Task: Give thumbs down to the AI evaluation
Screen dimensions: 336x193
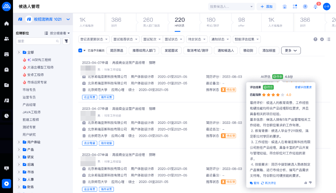Action: tap(310, 183)
